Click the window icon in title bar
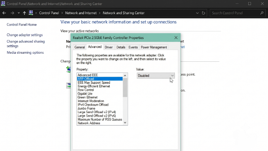 pos(3,3)
